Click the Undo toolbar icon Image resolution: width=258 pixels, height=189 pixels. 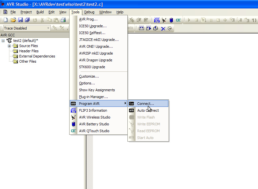click(35, 20)
